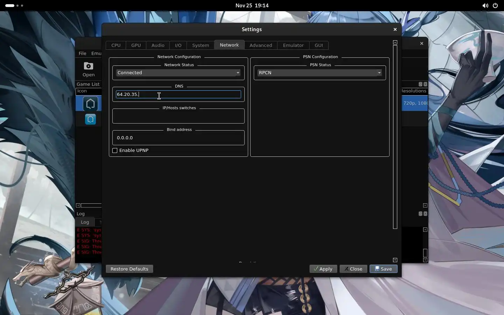Switch to the CPU settings tab
This screenshot has width=504, height=315.
click(116, 45)
